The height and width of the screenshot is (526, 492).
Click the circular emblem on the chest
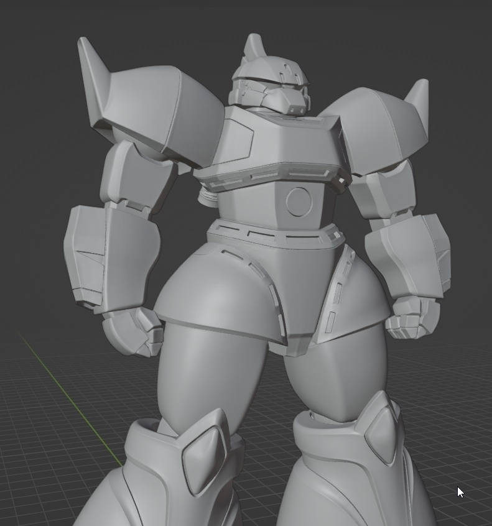300,201
